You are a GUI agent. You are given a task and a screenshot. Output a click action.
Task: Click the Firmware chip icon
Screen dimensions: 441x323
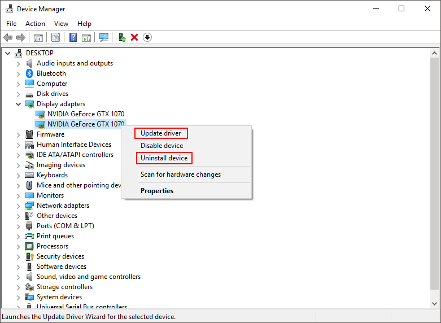(x=29, y=134)
